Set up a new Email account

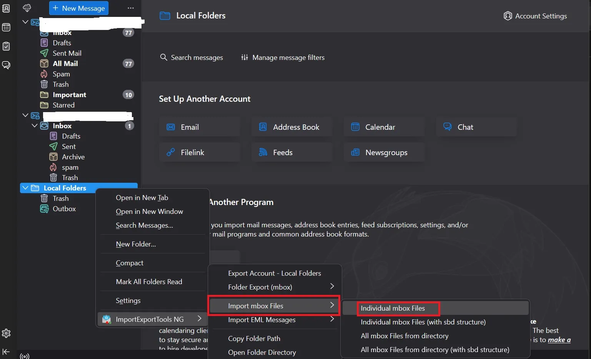coord(199,127)
